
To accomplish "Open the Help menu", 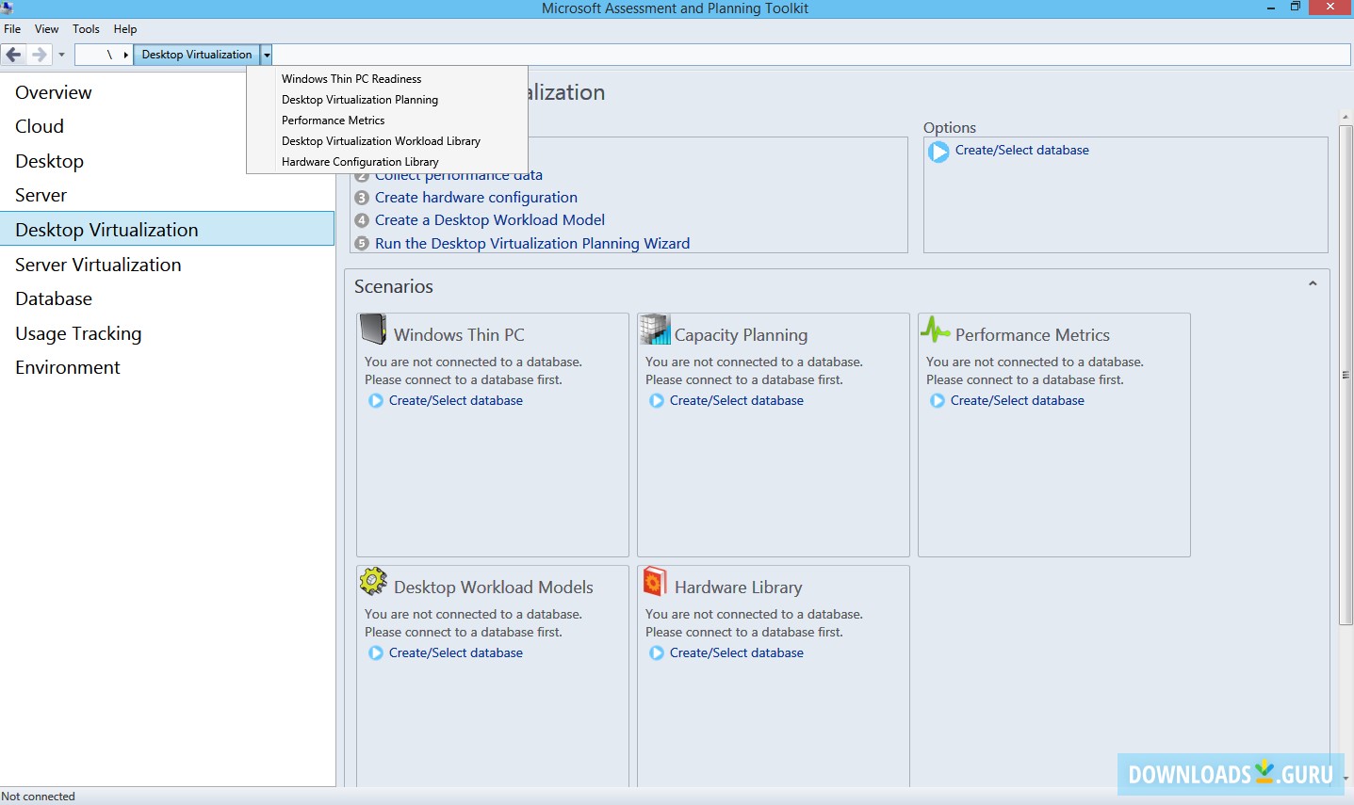I will click(x=125, y=29).
